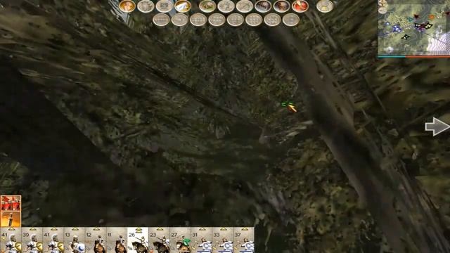Toggle the green highlighted round button in the top row
This screenshot has height=253, width=450.
(x=207, y=6)
